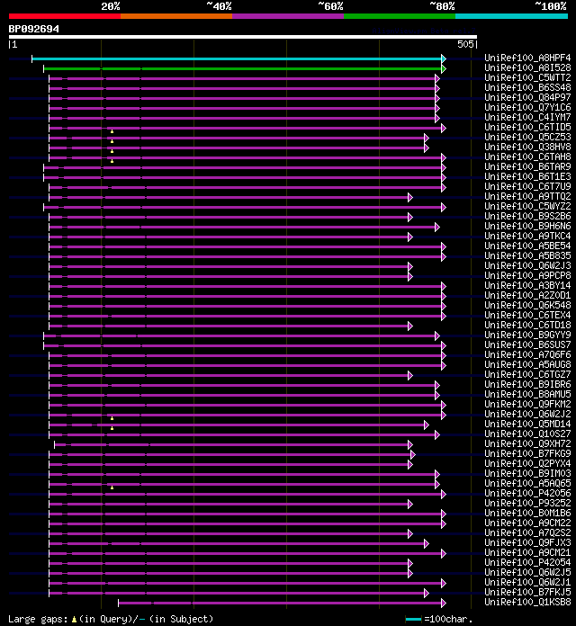Select the UniRef100_Q38HV8 label

[x=527, y=147]
